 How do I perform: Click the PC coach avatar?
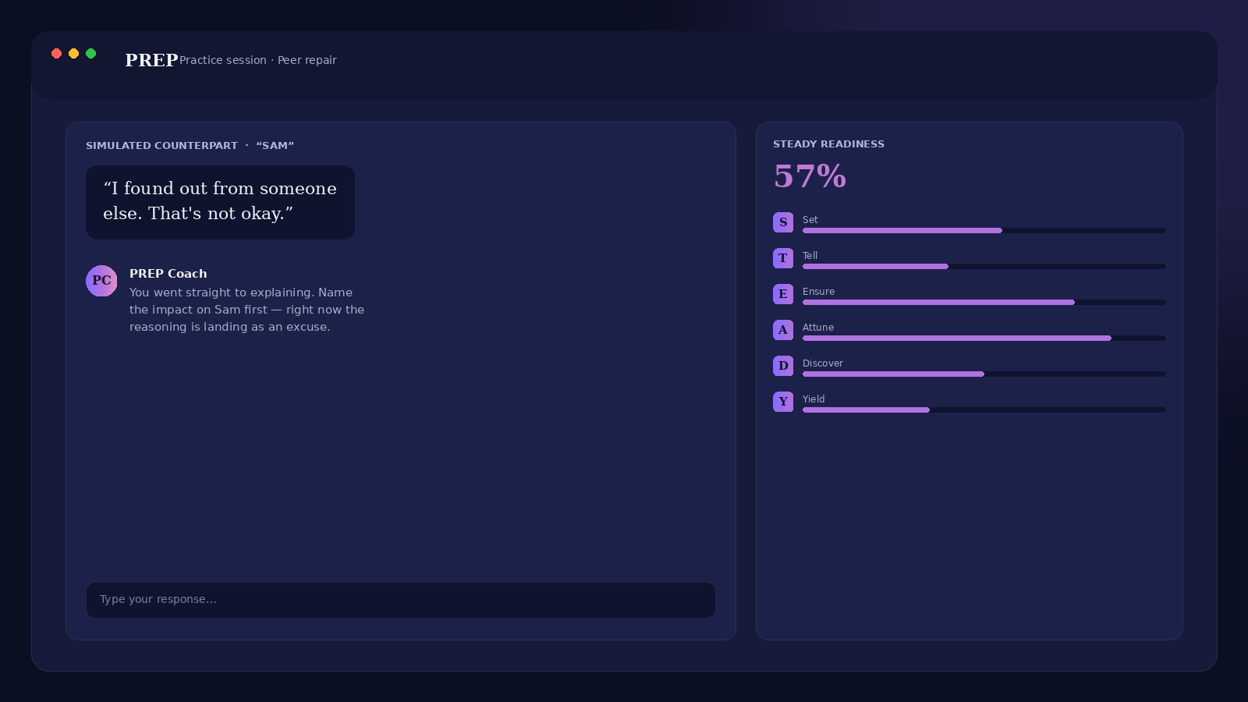click(101, 281)
